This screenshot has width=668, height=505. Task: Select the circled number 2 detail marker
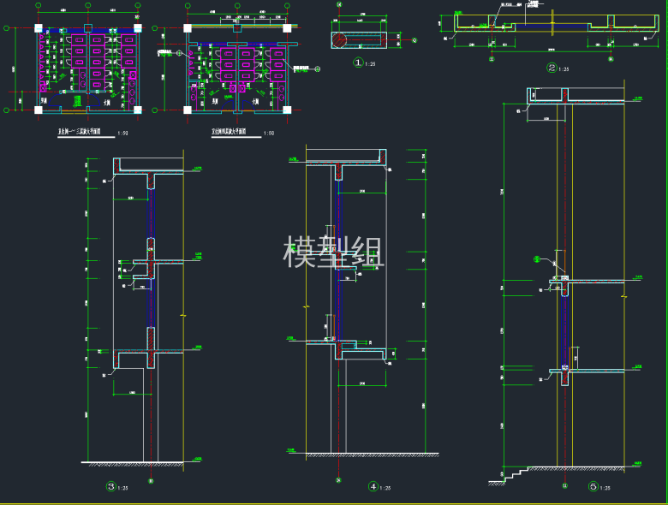coord(552,68)
